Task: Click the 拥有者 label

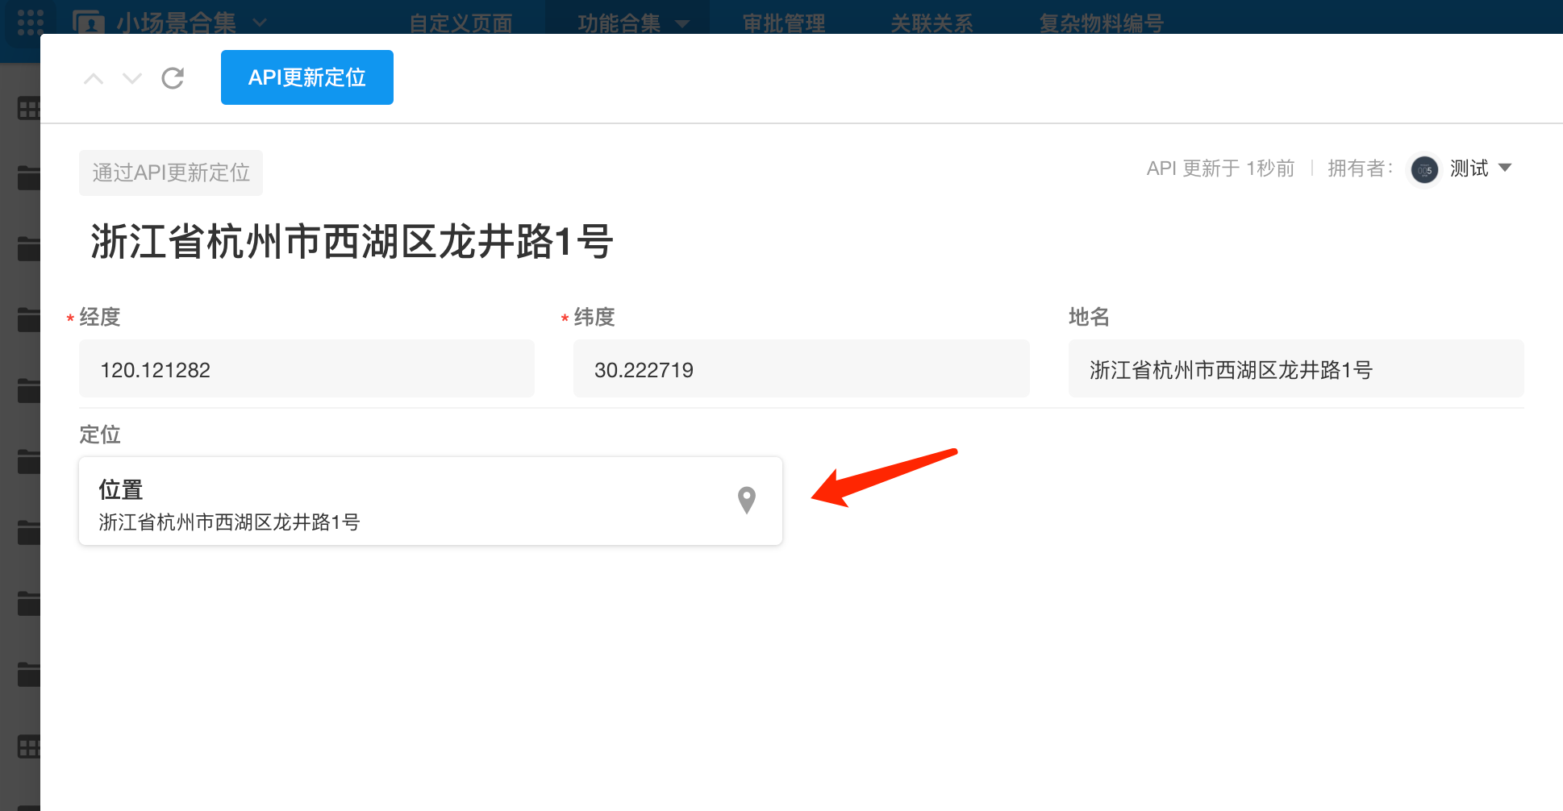Action: click(1360, 168)
